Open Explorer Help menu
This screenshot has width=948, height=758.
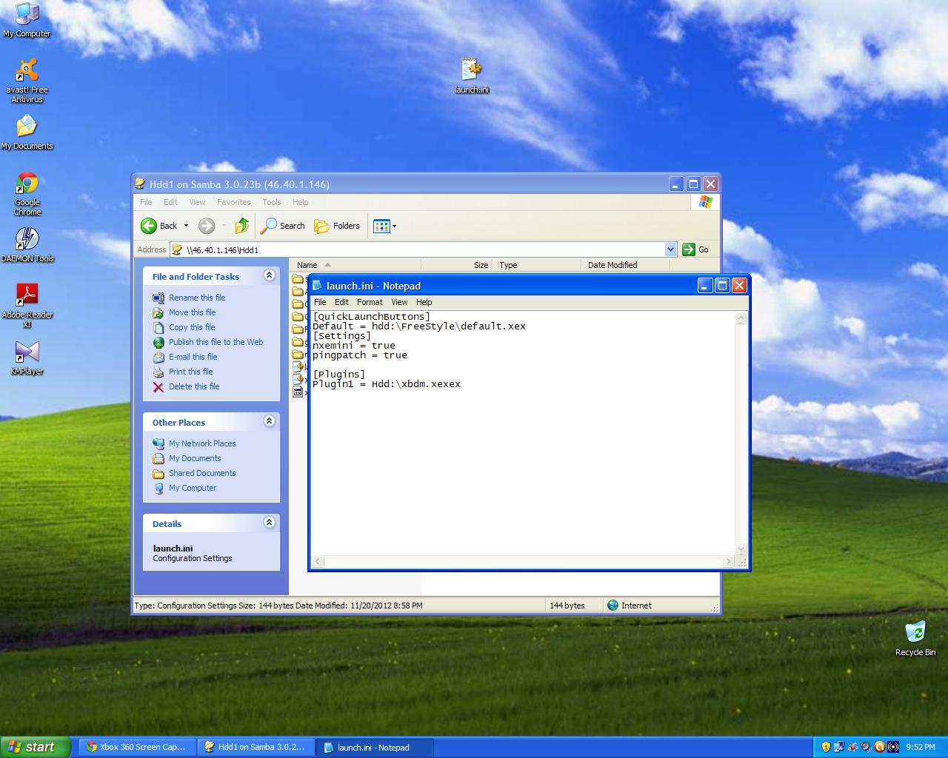(300, 202)
